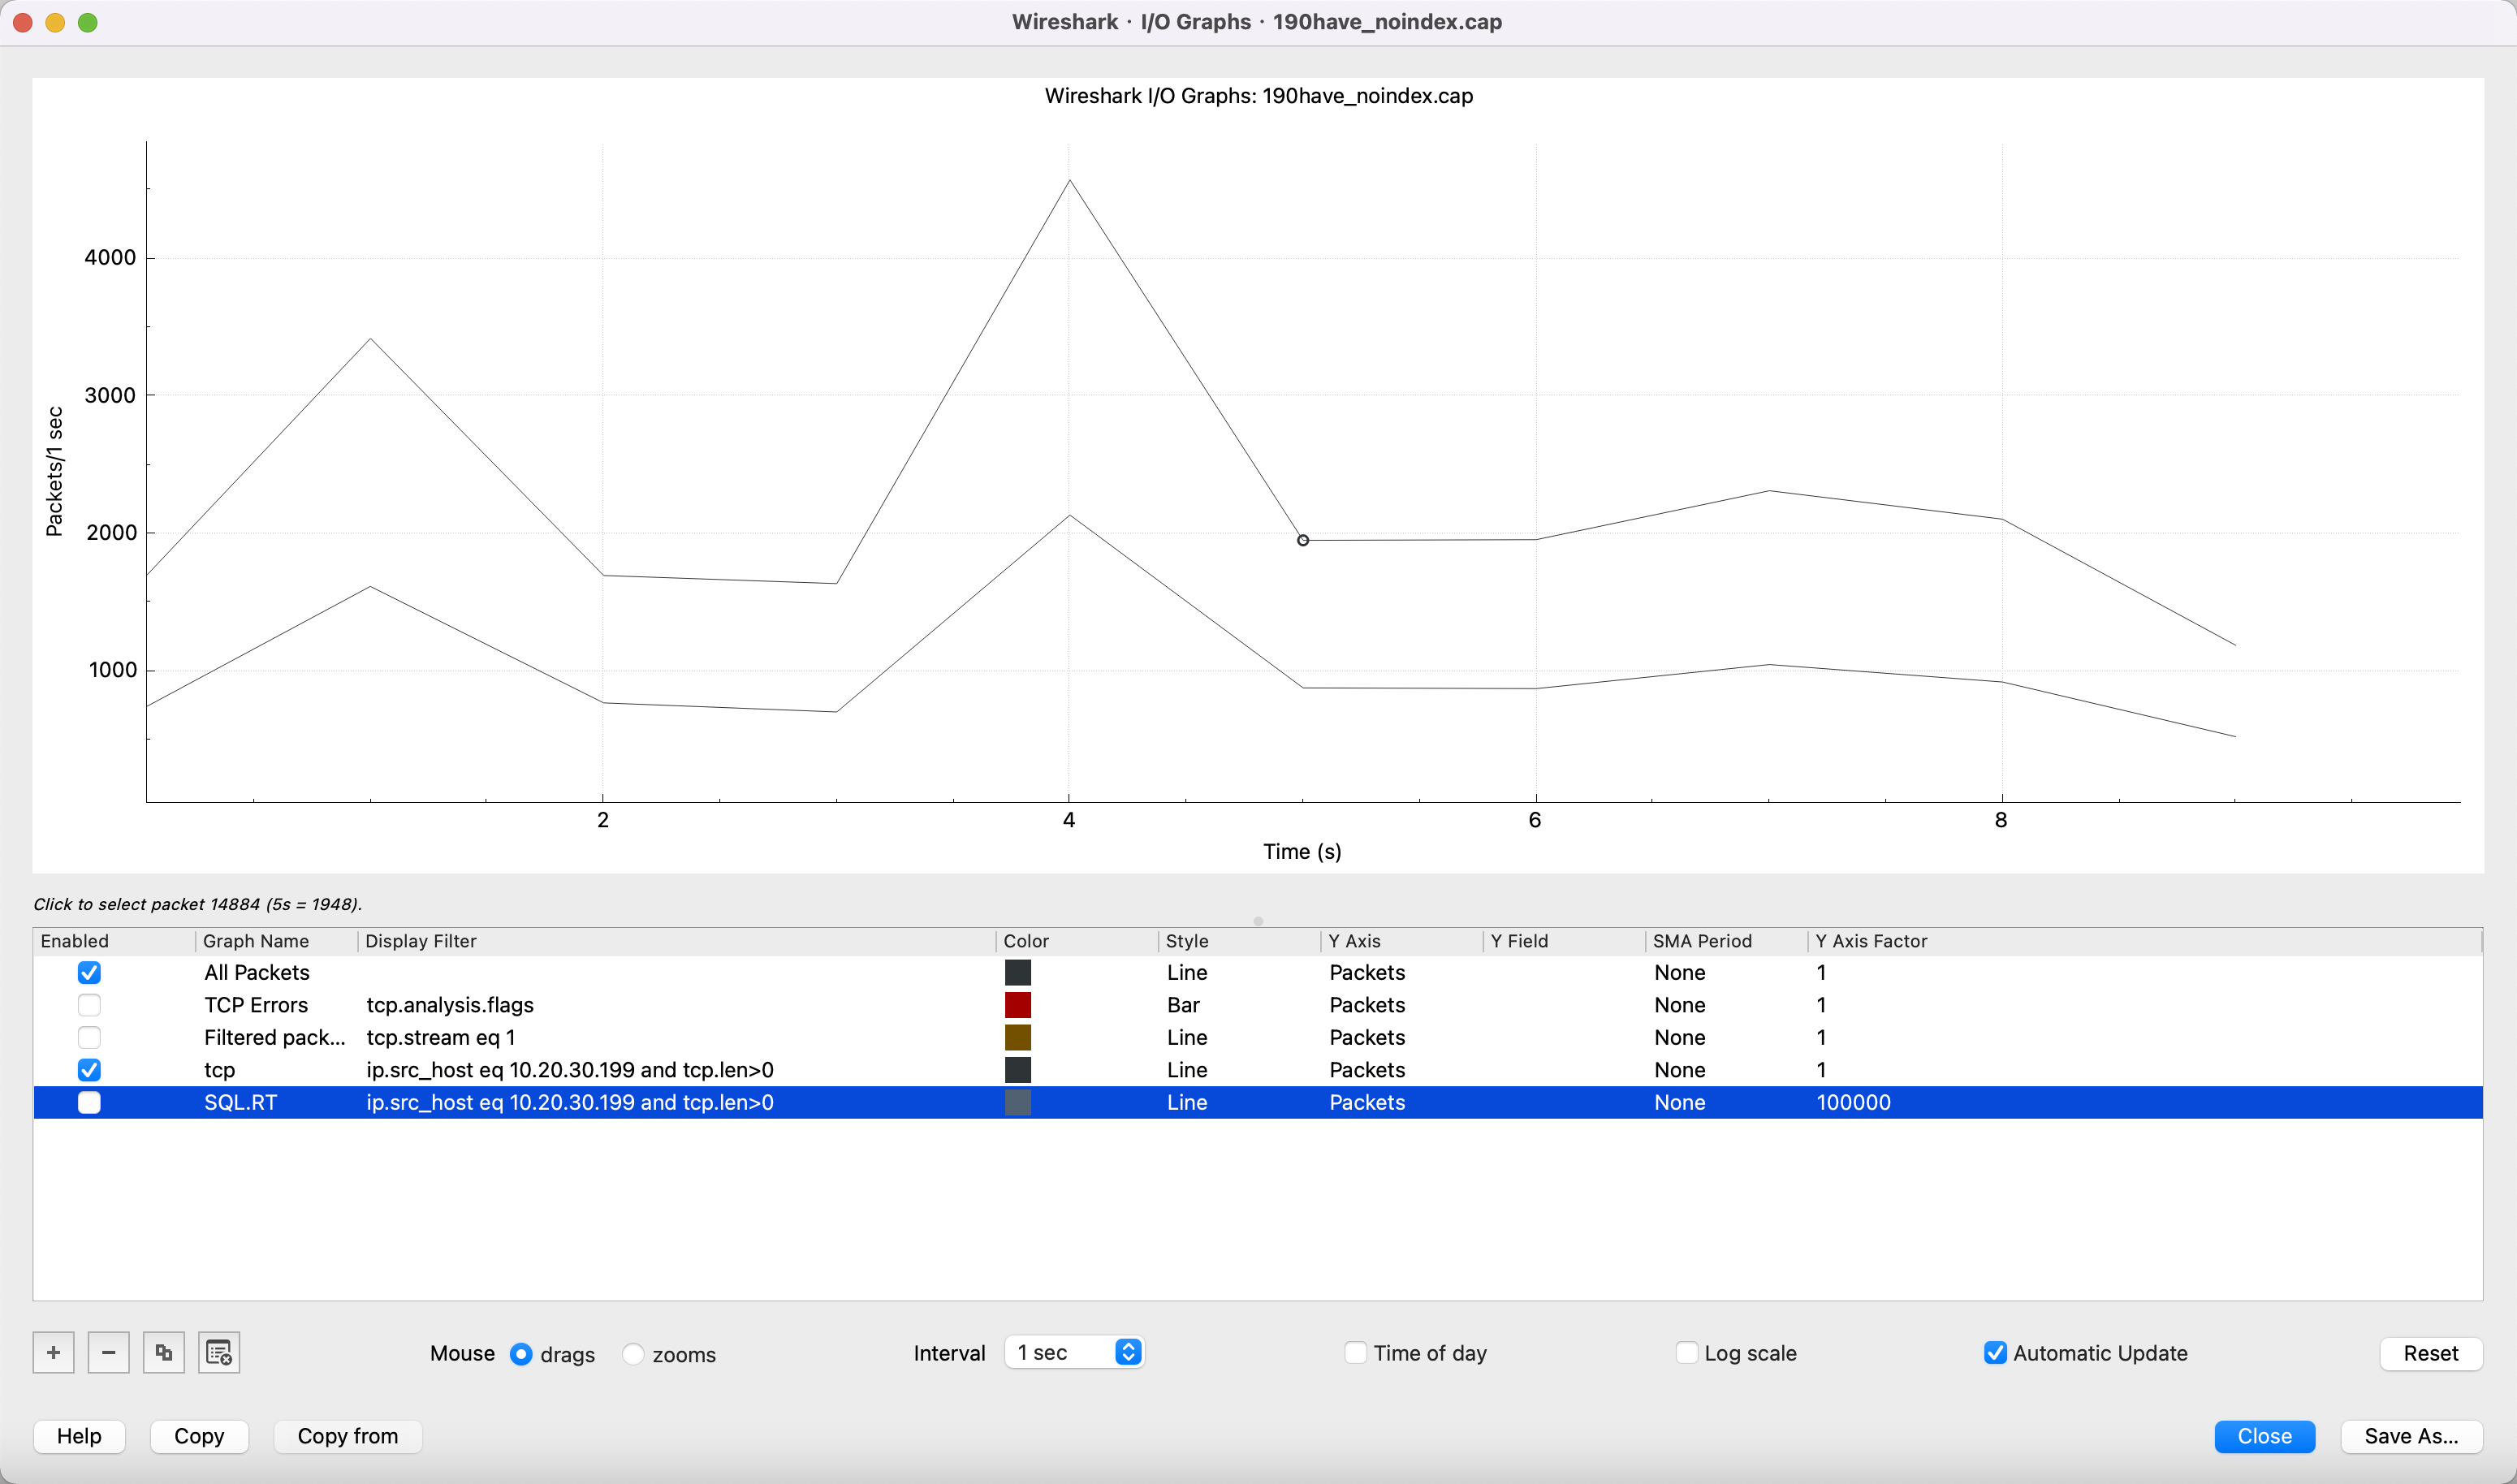Click the Filtered packets brown color swatch
This screenshot has width=2517, height=1484.
tap(1017, 1037)
